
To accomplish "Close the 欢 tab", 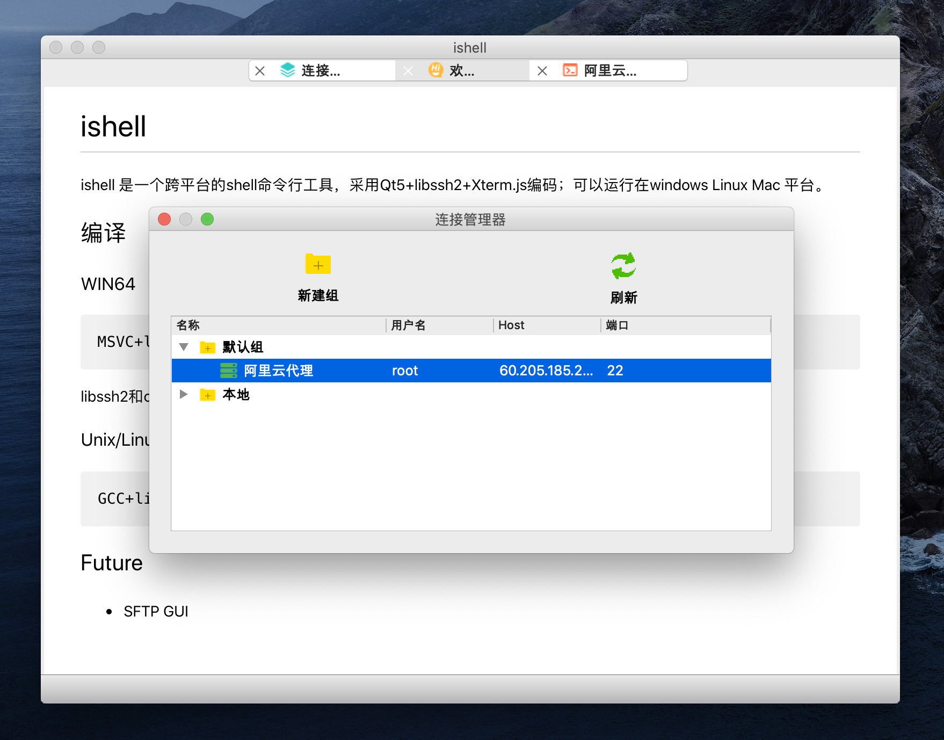I will (x=408, y=70).
